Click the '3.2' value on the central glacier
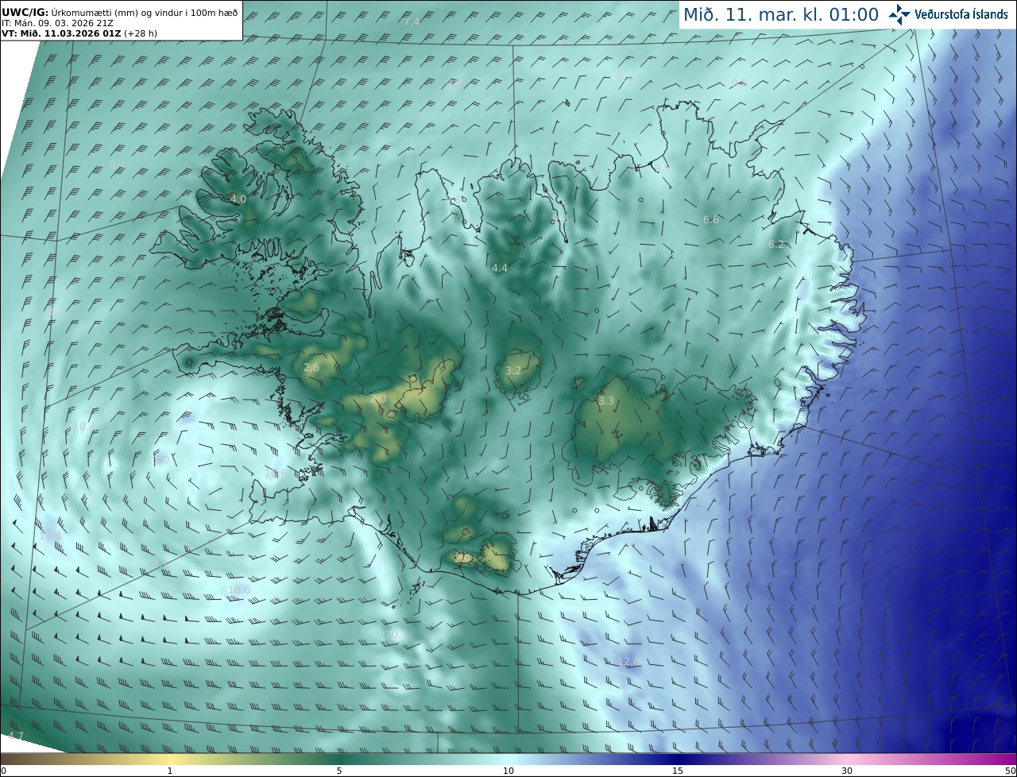Image resolution: width=1017 pixels, height=777 pixels. (513, 370)
